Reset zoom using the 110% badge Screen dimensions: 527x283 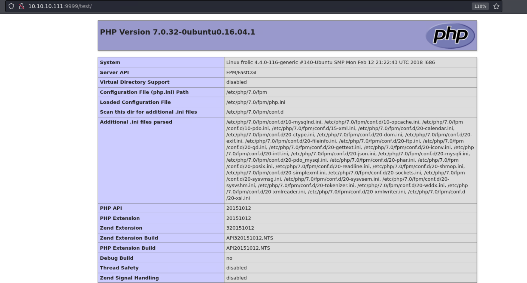(480, 6)
